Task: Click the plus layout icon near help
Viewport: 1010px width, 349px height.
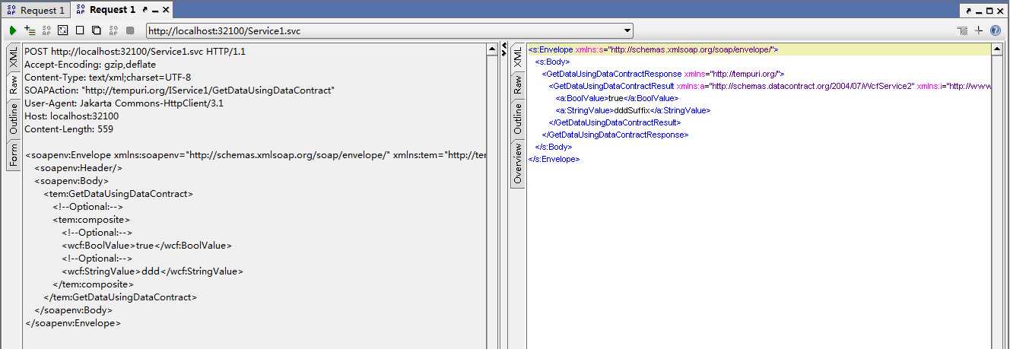Action: (979, 30)
